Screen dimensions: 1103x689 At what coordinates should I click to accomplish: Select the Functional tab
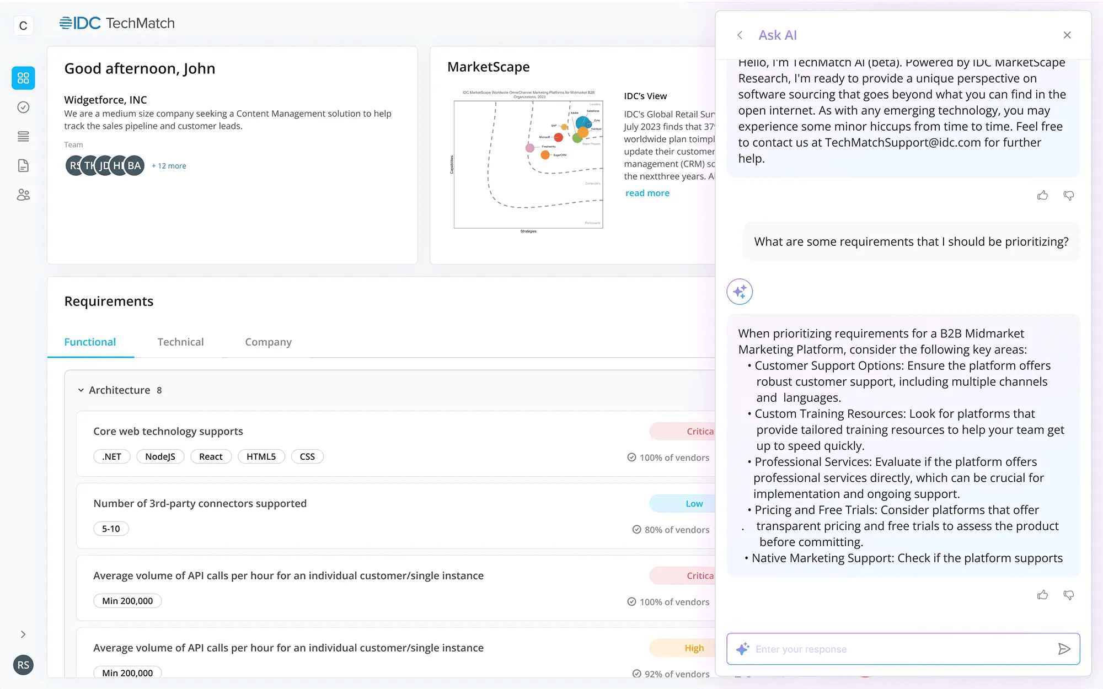90,342
